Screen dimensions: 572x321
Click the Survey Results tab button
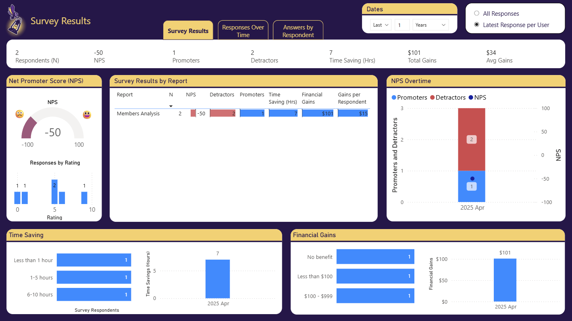[188, 30]
